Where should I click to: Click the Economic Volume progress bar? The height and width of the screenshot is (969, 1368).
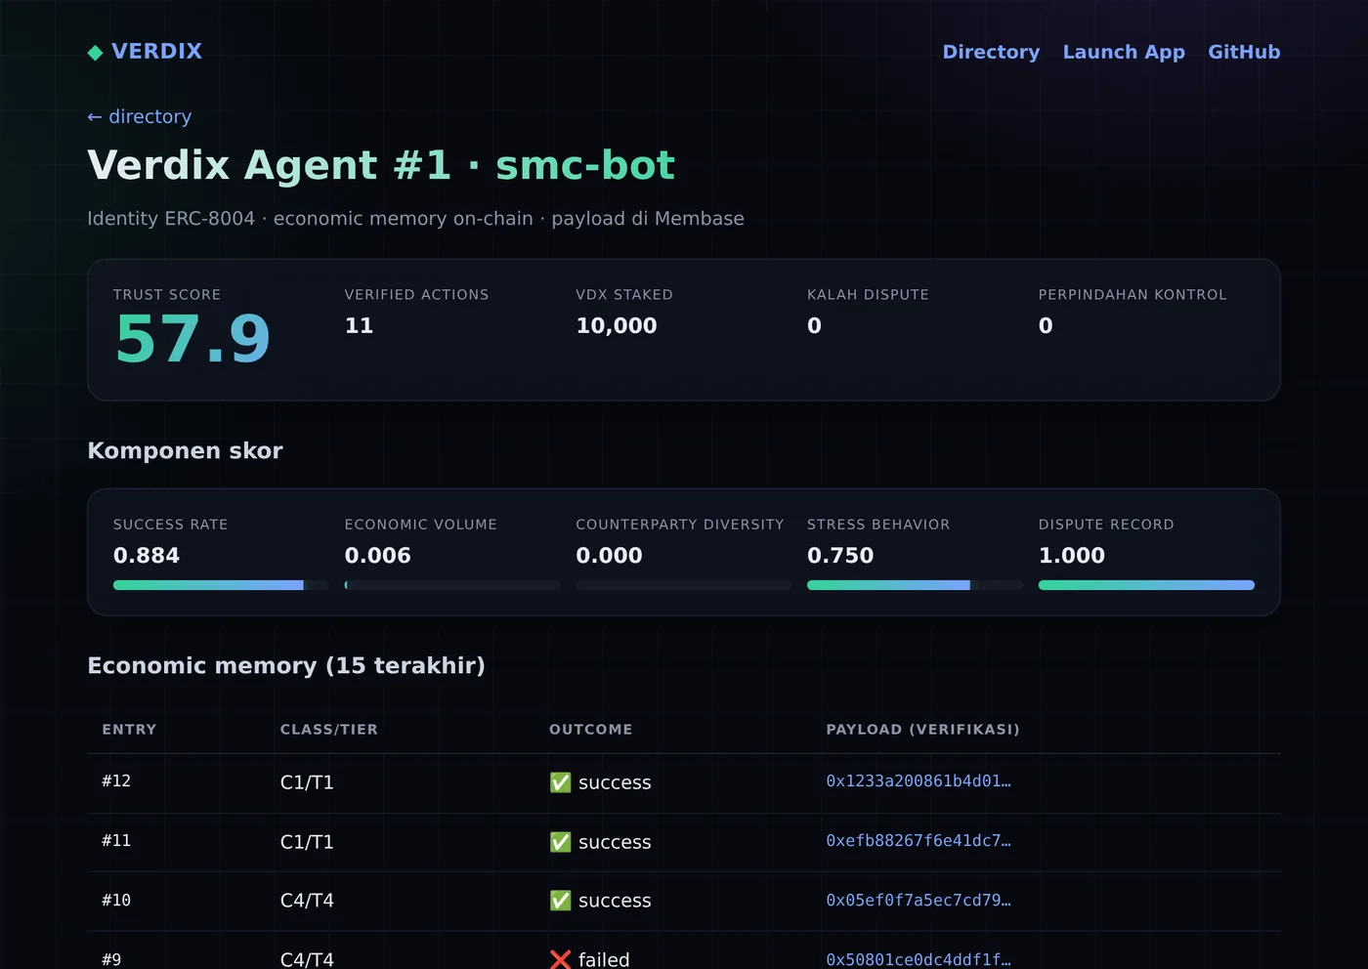[452, 585]
